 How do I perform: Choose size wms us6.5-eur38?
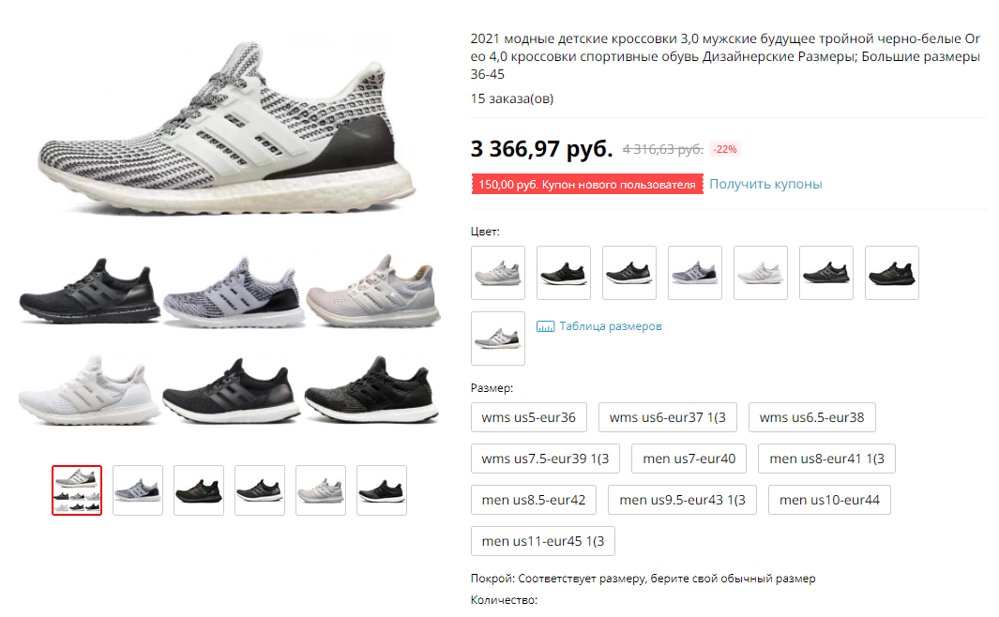811,417
